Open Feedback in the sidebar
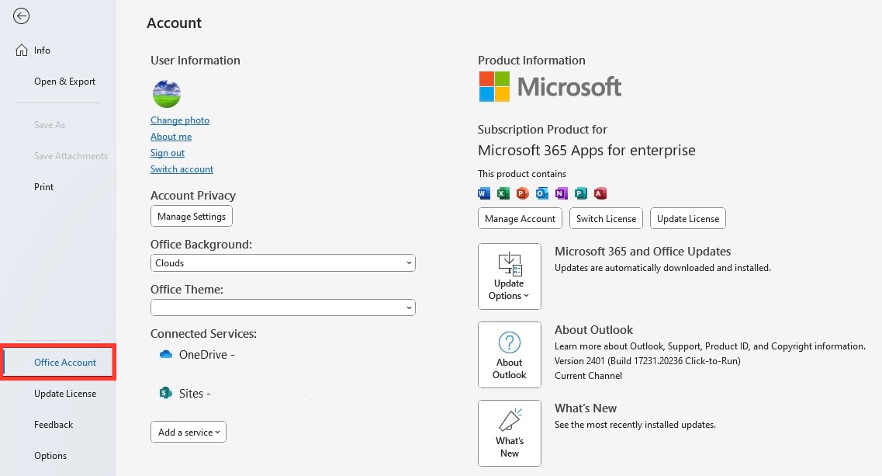This screenshot has height=476, width=882. (x=54, y=424)
